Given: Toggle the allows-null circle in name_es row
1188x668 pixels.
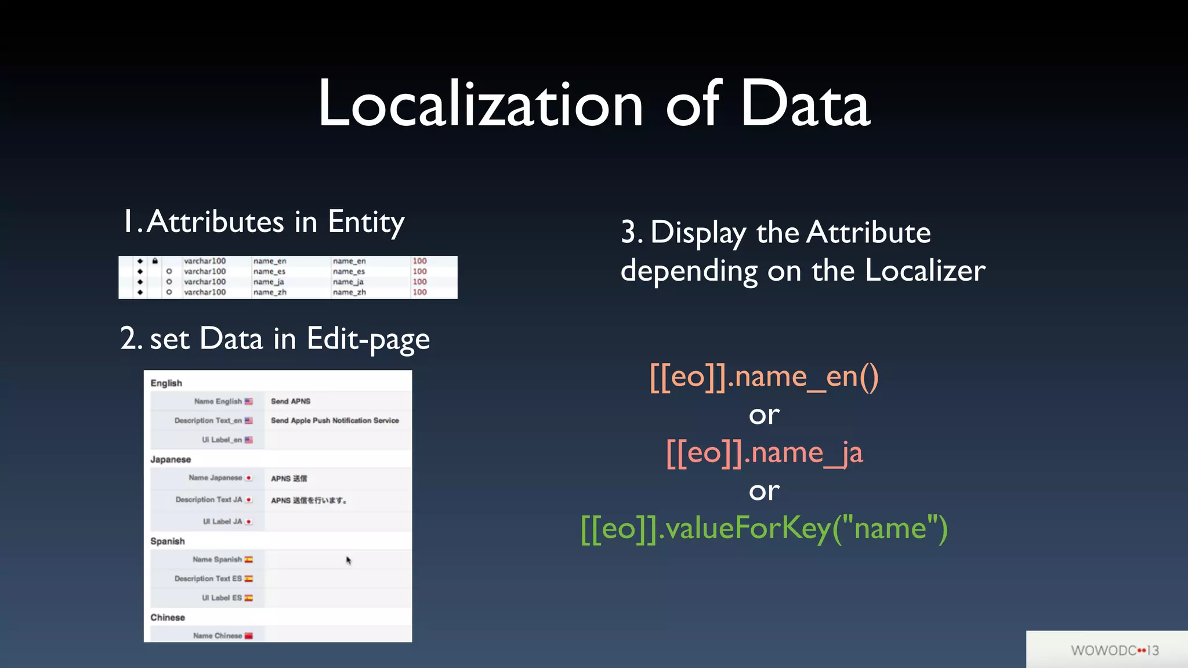Looking at the screenshot, I should [x=169, y=271].
